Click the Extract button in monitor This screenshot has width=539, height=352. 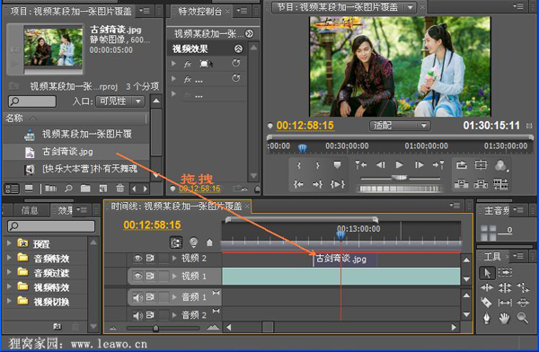pyautogui.click(x=481, y=184)
